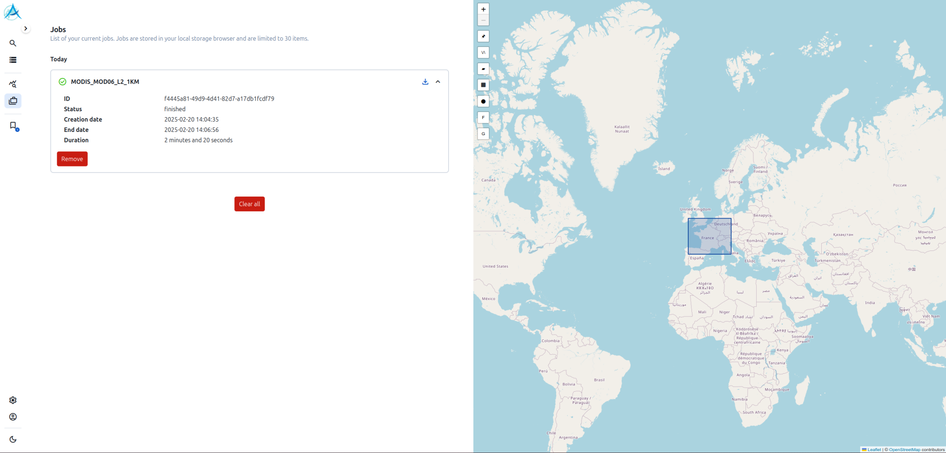Select the Jobs briefcase icon in sidebar
Image resolution: width=946 pixels, height=453 pixels.
coord(13,101)
